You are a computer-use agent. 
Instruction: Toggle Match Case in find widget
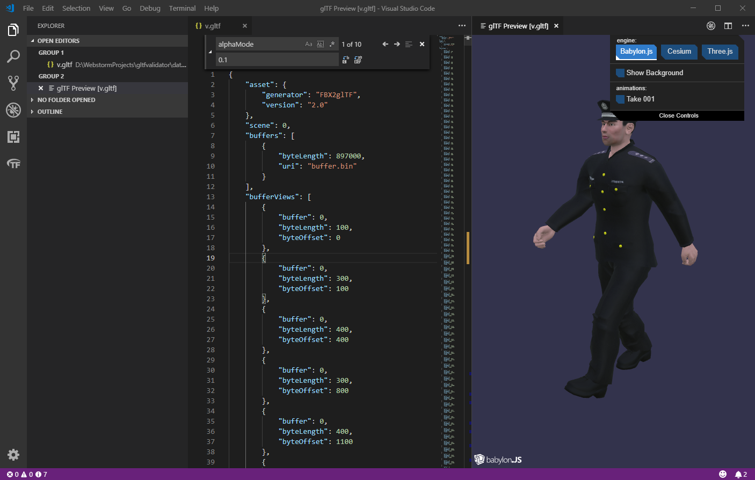click(x=309, y=44)
